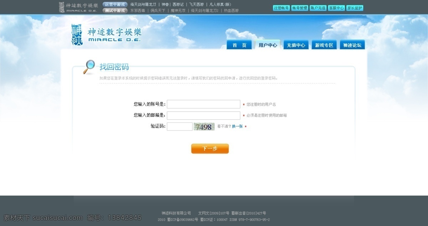
Task: Click the large Miracle D.E. header logo
Action: 106,35
